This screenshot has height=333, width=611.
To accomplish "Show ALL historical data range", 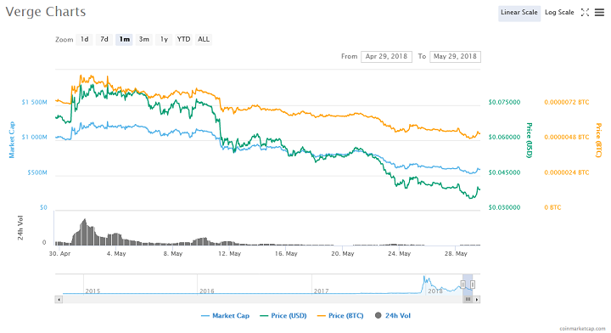I will (204, 39).
